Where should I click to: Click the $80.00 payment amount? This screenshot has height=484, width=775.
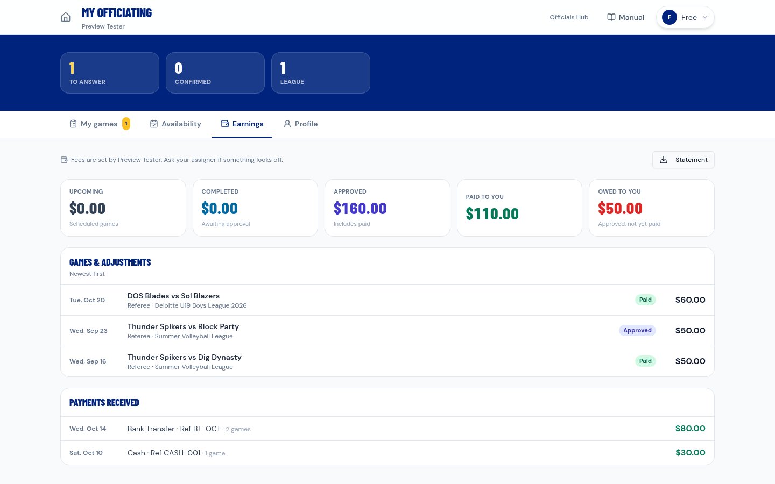tap(691, 429)
